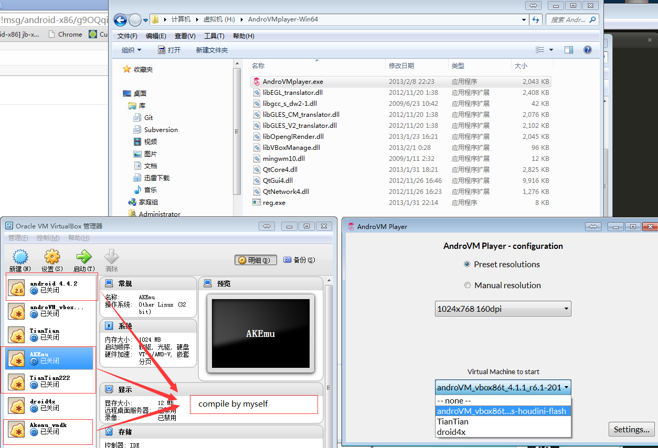Select mingwm10.dll file
Screen dimensions: 658x448
pyautogui.click(x=401, y=158)
